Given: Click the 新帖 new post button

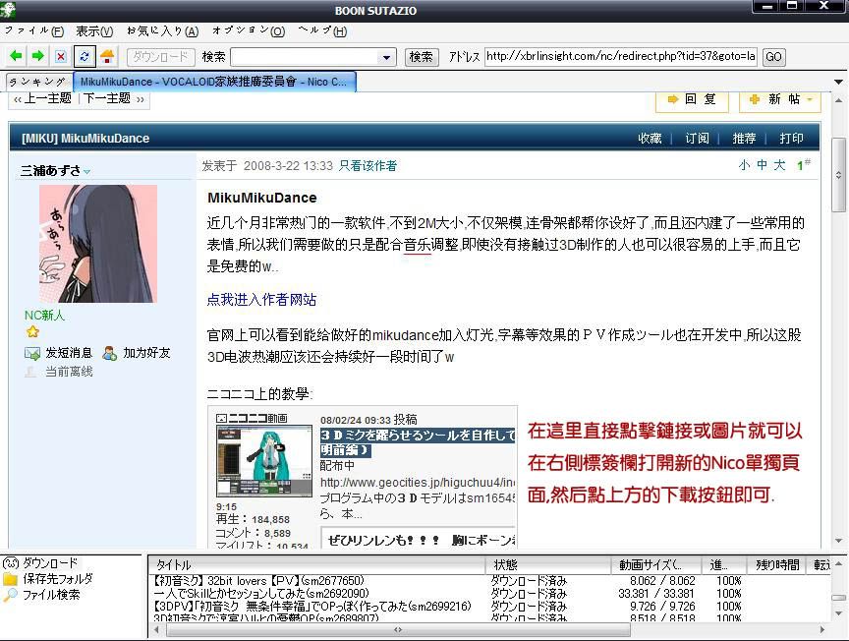Looking at the screenshot, I should (x=779, y=99).
